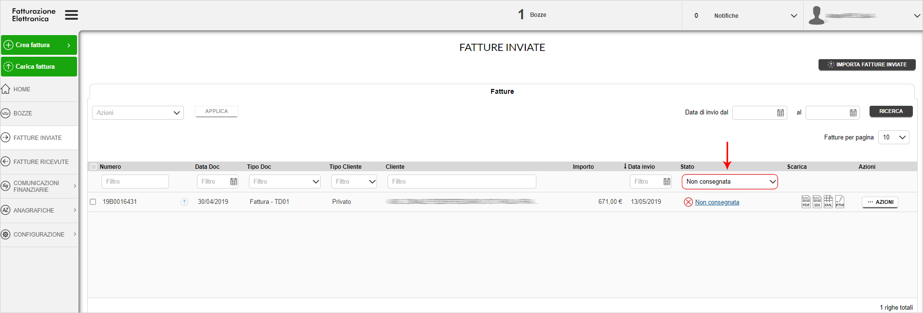Open the hamburger menu icon
The width and height of the screenshot is (923, 313).
(x=71, y=15)
